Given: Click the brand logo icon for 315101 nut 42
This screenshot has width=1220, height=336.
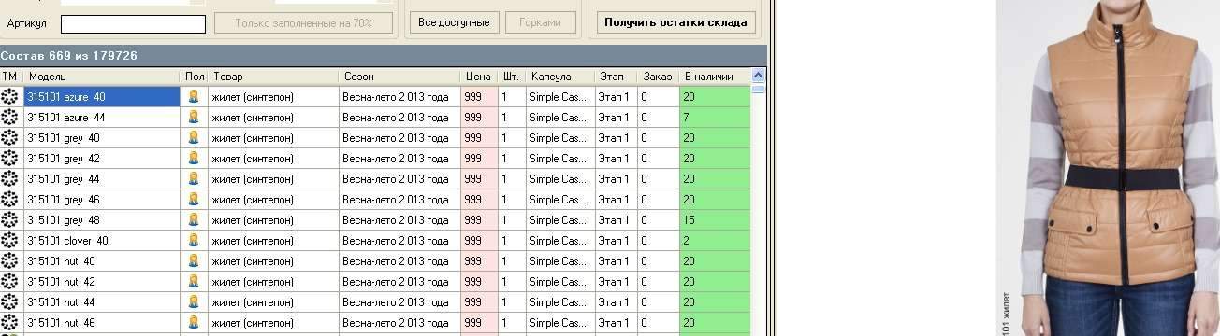Looking at the screenshot, I should click(10, 281).
